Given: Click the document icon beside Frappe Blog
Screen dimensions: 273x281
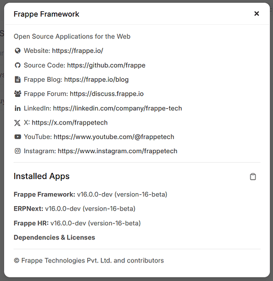Looking at the screenshot, I should [17, 79].
